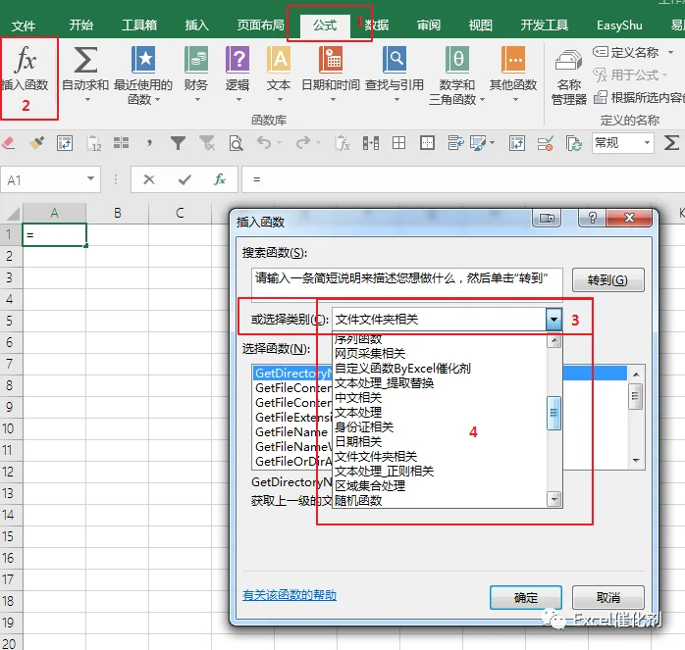Click the small fx icon in formula bar
The width and height of the screenshot is (685, 650).
[220, 179]
